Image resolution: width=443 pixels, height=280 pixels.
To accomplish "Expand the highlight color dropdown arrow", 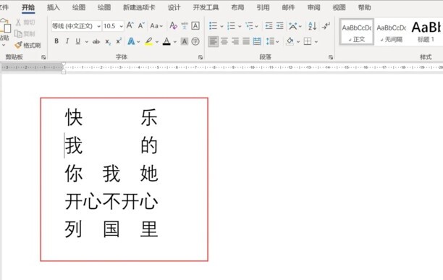I will [x=157, y=42].
